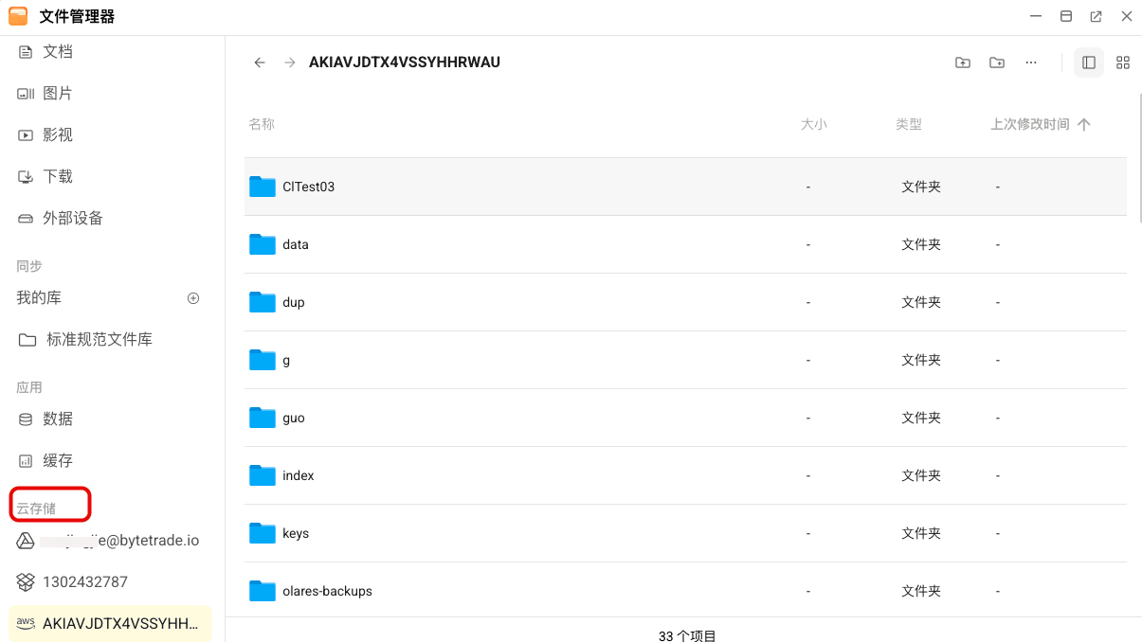The image size is (1142, 642).
Task: Click the back navigation arrow
Action: 260,62
